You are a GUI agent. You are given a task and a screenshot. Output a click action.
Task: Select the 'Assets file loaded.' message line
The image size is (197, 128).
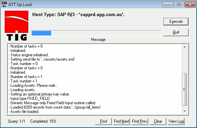[x=24, y=112]
